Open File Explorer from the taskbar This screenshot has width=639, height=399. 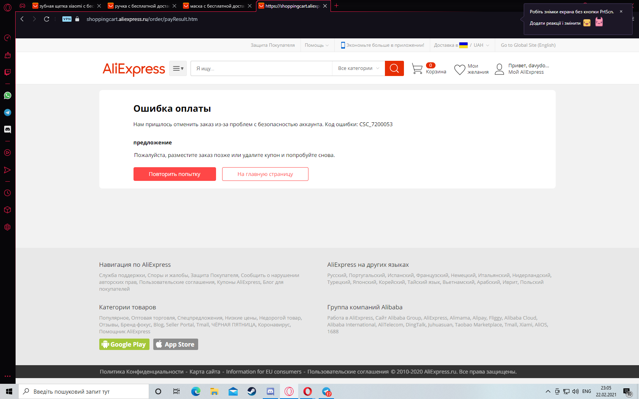coord(215,391)
